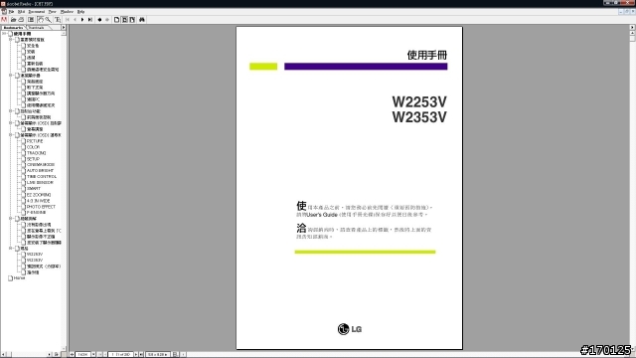Click the Find binoculars icon
Viewport: 636px width, 358px height.
tap(142, 20)
